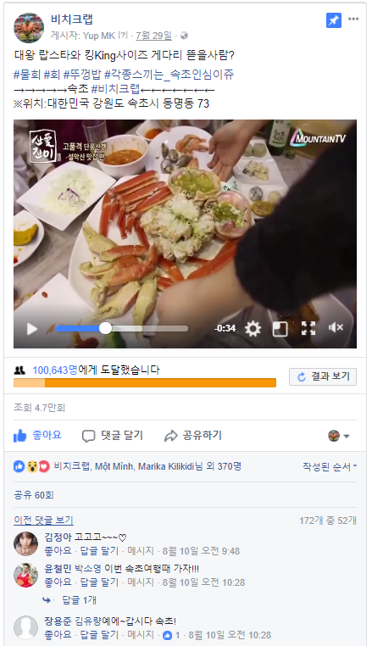Image resolution: width=372 pixels, height=646 pixels.
Task: Click 댓글 달기 comment button
Action: (x=113, y=436)
